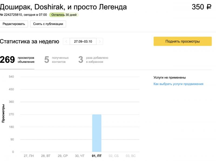Click the 27.09–03.10 date range field

[83, 42]
